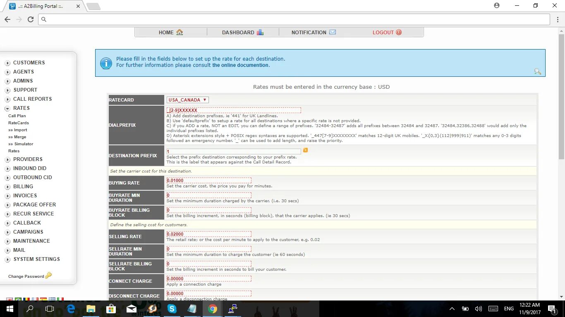The width and height of the screenshot is (565, 317).
Task: Open the destination prefix selector icon
Action: (x=305, y=150)
